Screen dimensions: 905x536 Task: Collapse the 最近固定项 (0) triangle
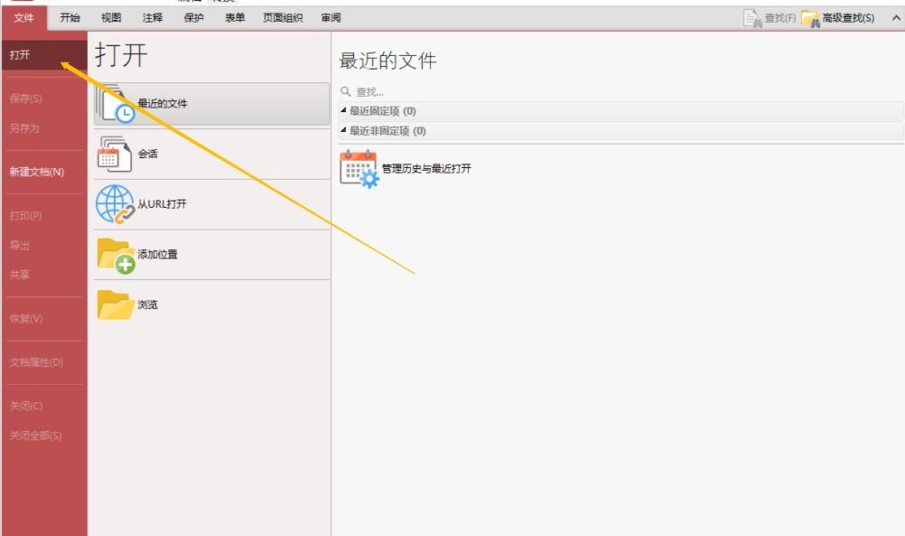[x=343, y=110]
